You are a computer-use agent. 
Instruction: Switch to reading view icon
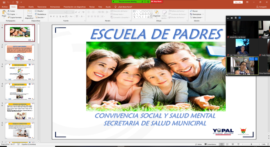point(233,144)
